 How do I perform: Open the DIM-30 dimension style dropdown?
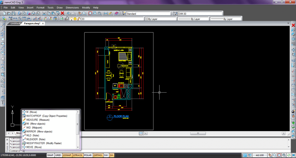pyautogui.click(x=200, y=14)
